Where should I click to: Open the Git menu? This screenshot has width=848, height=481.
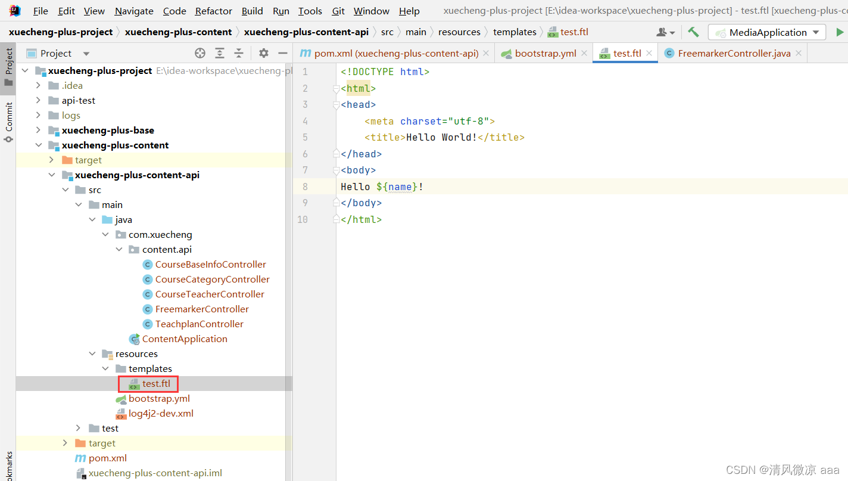[x=338, y=11]
